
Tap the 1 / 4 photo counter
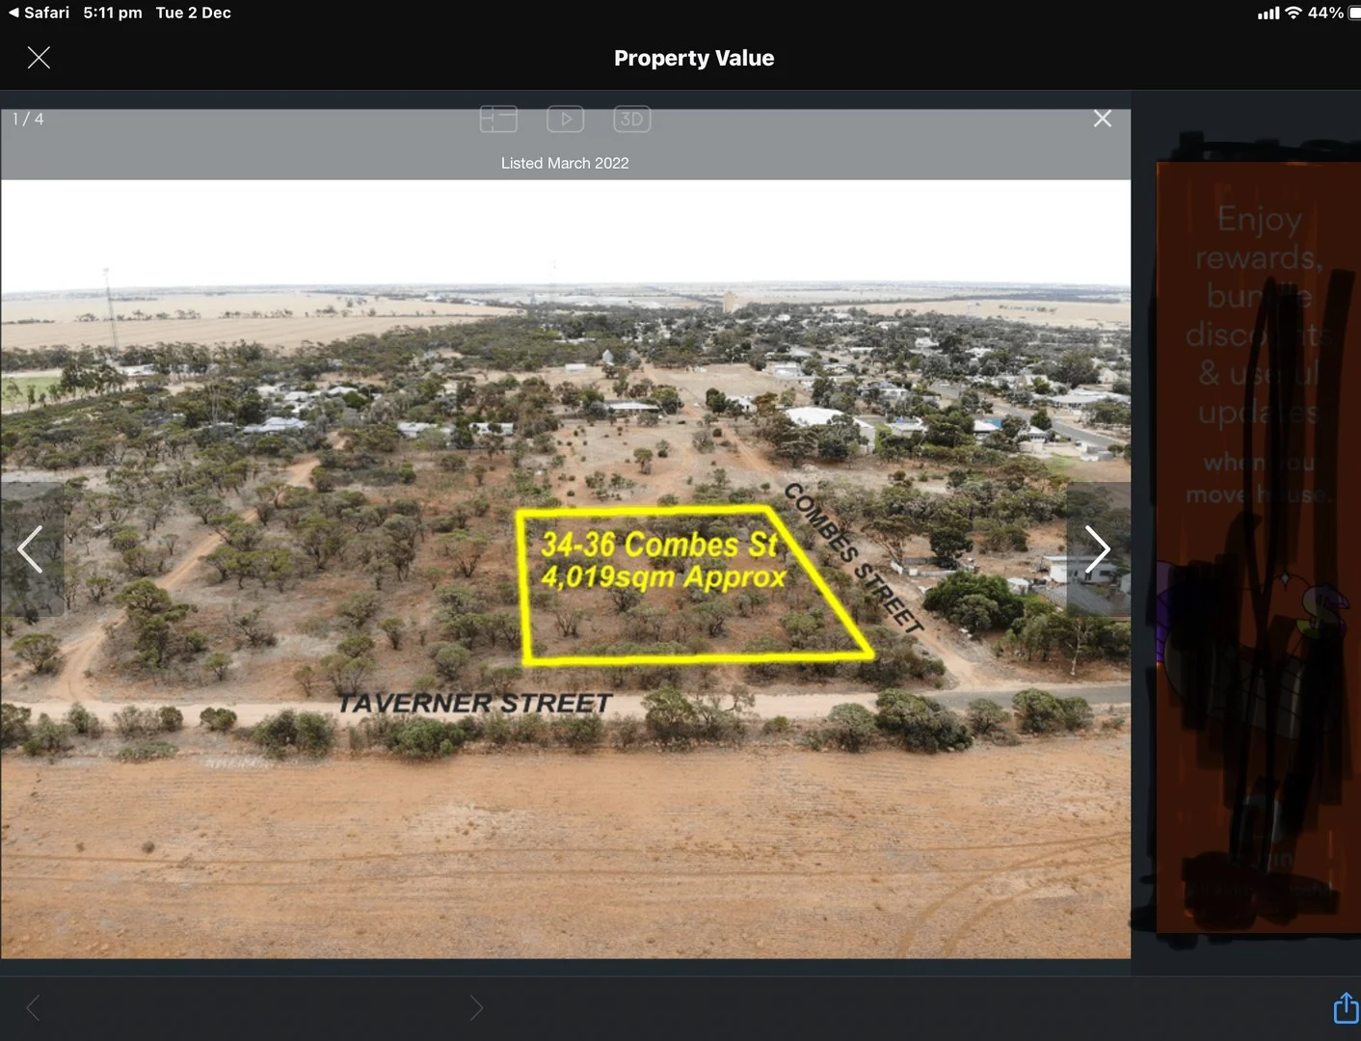28,120
